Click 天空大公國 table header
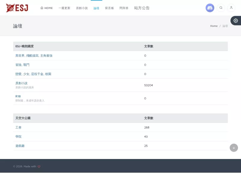Image resolution: width=241 pixels, height=180 pixels. click(23, 118)
